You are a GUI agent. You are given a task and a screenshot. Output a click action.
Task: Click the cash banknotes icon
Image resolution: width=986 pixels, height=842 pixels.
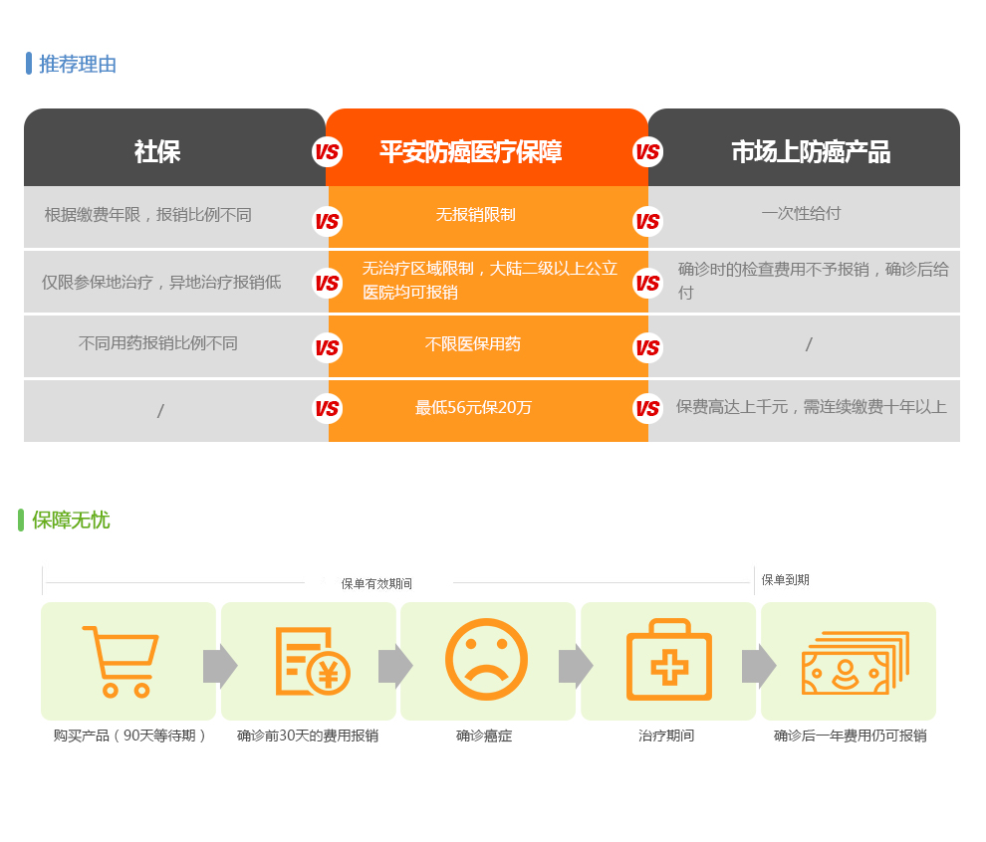coord(856,663)
